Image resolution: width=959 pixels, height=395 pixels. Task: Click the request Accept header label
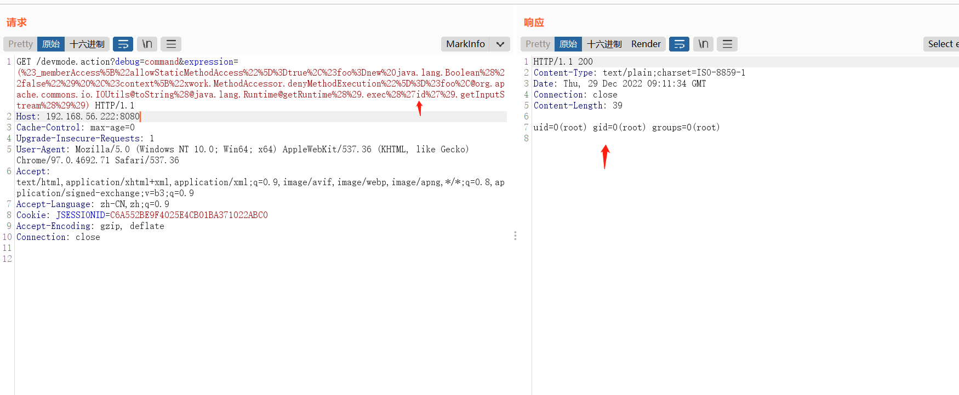[x=33, y=171]
